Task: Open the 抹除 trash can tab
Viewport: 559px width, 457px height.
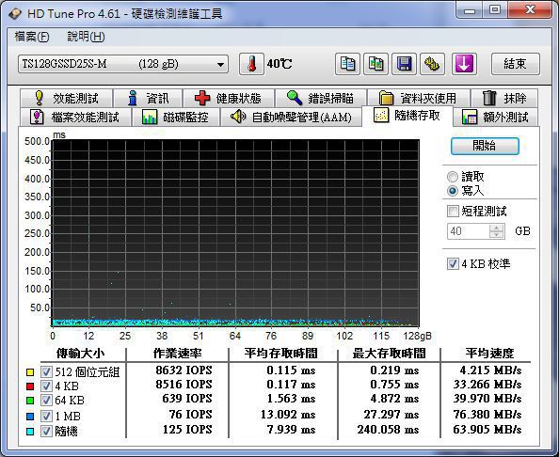Action: tap(504, 98)
